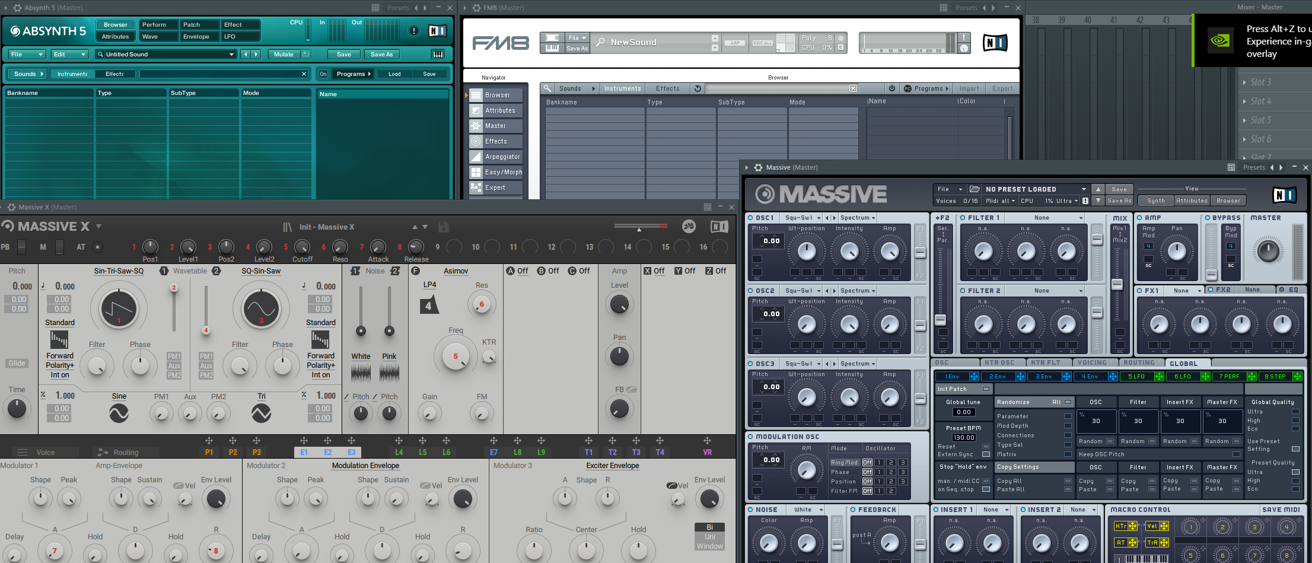The height and width of the screenshot is (563, 1312).
Task: Open the gear options icon for FM8
Action: coord(476,8)
